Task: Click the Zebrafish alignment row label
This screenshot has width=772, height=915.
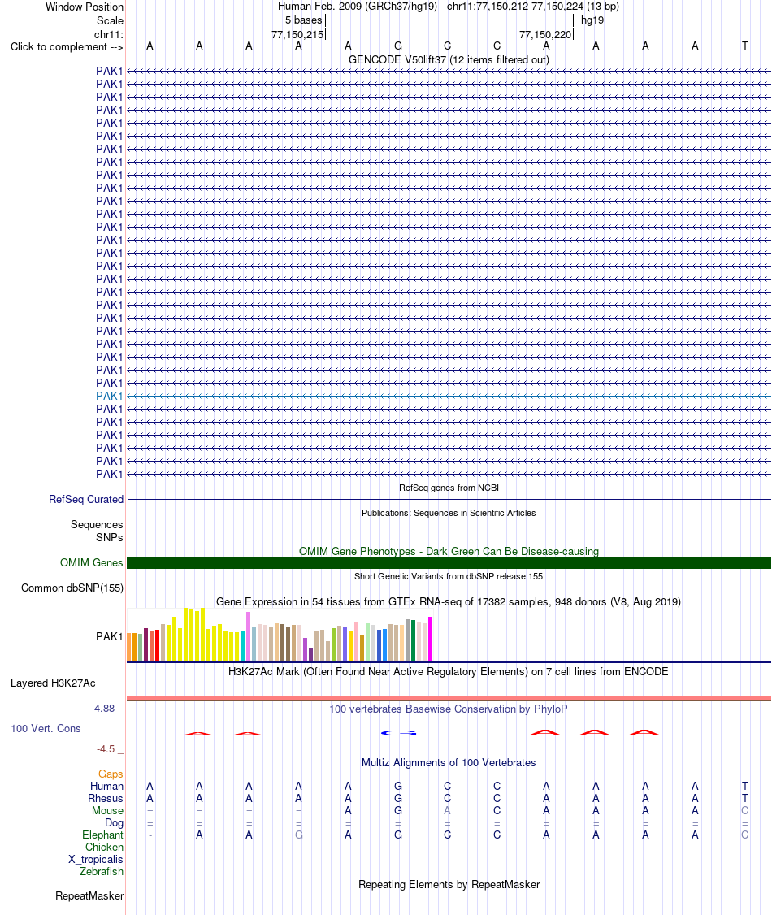Action: click(102, 872)
